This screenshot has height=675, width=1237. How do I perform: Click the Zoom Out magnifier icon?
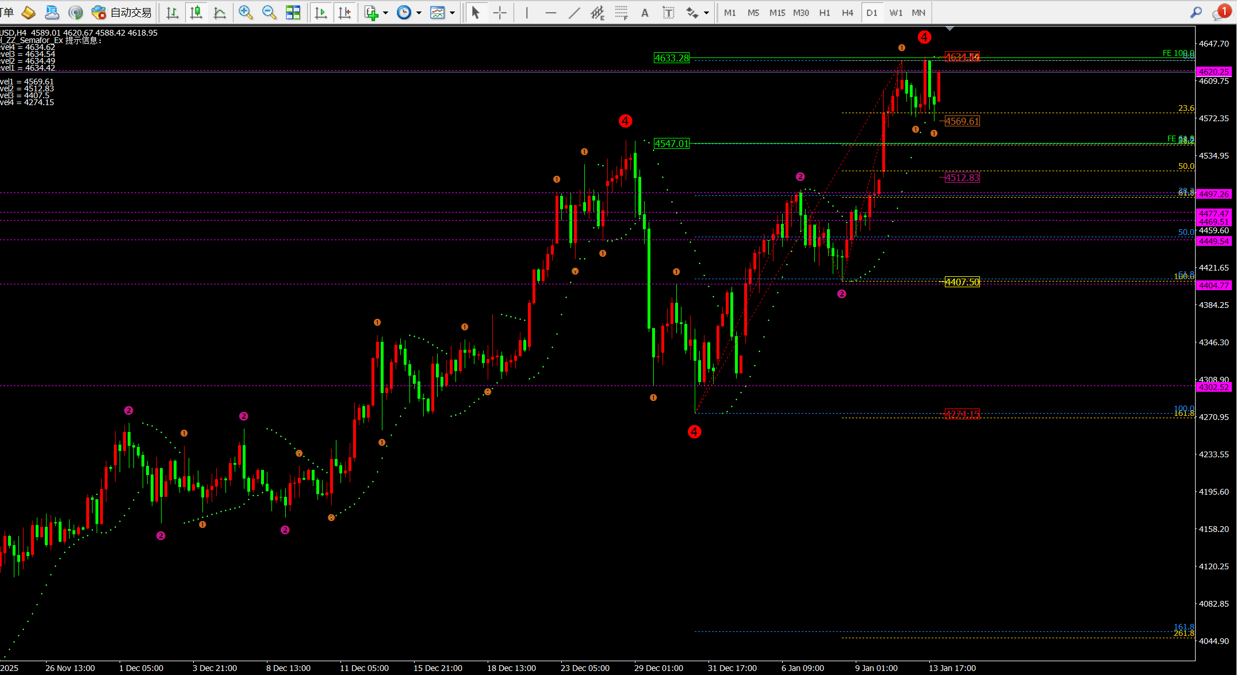pos(269,13)
